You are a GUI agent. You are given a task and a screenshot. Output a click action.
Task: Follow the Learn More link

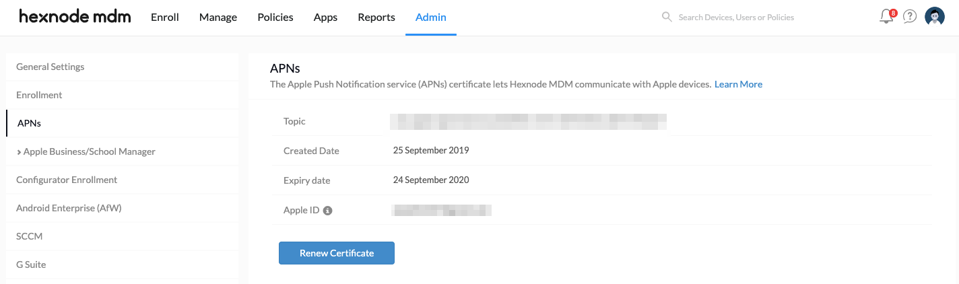(739, 84)
